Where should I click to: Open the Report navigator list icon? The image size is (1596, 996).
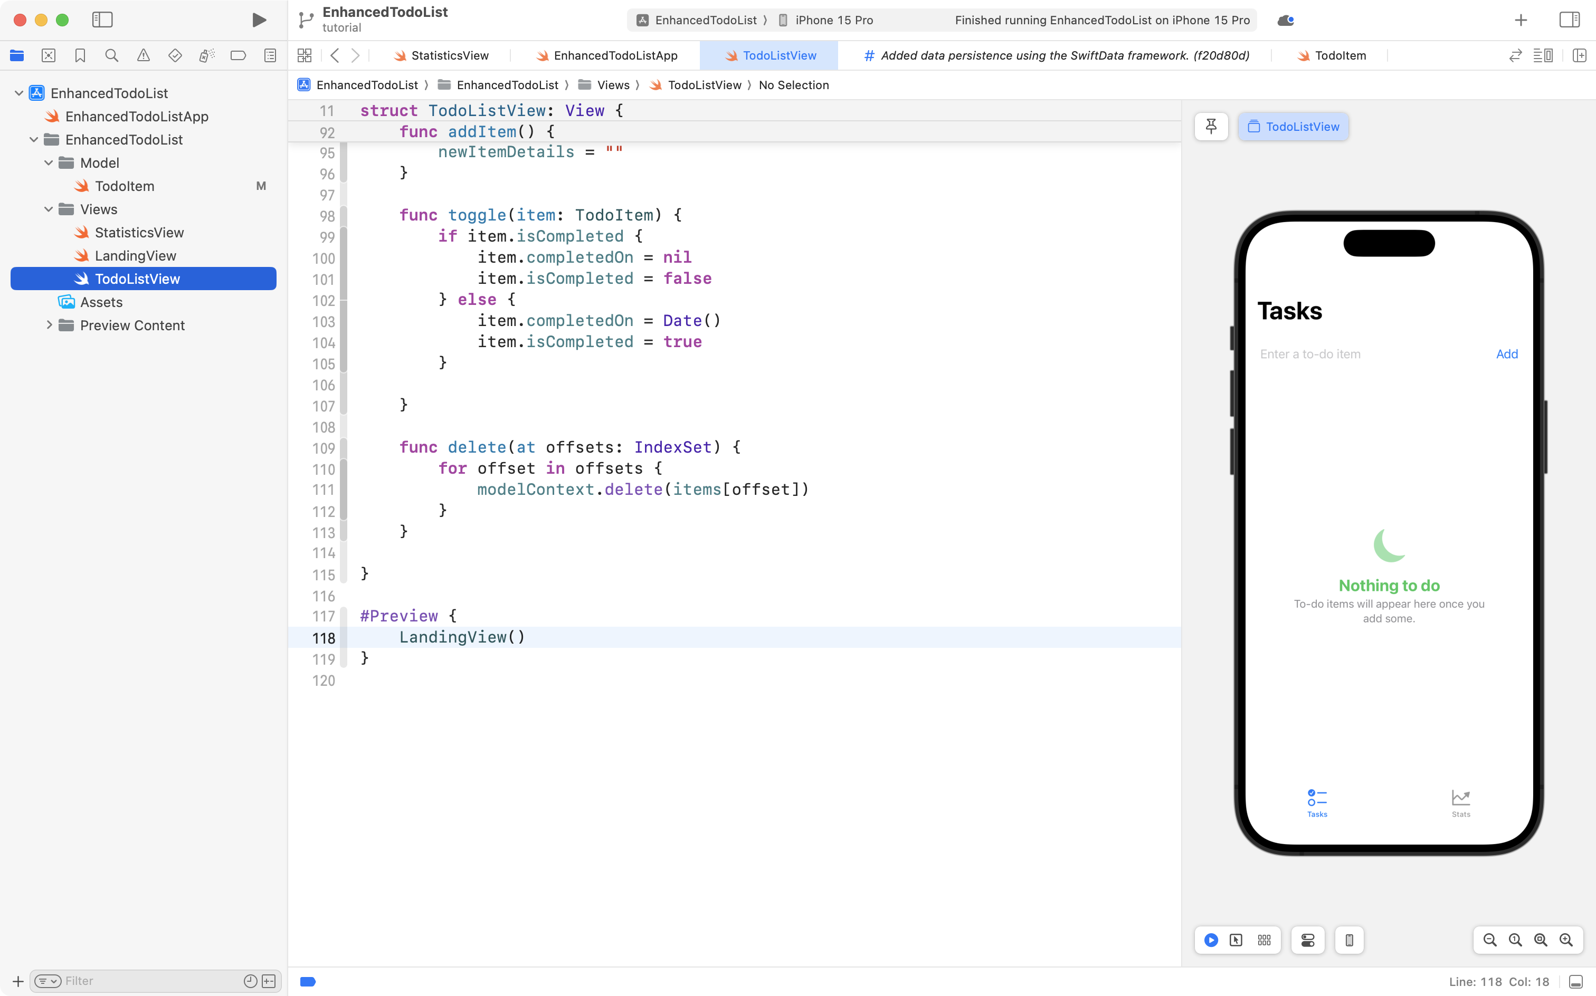pos(270,55)
